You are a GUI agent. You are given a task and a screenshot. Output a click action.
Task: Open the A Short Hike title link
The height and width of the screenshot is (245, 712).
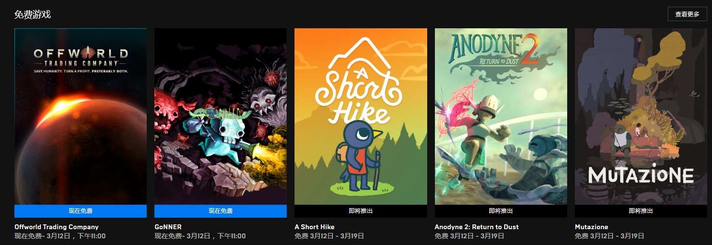click(315, 227)
